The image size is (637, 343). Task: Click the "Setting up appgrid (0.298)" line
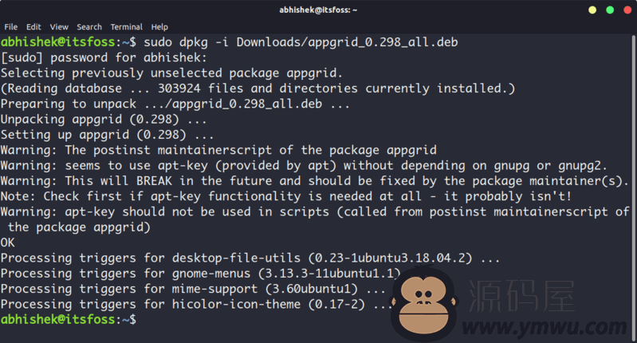[x=108, y=135]
